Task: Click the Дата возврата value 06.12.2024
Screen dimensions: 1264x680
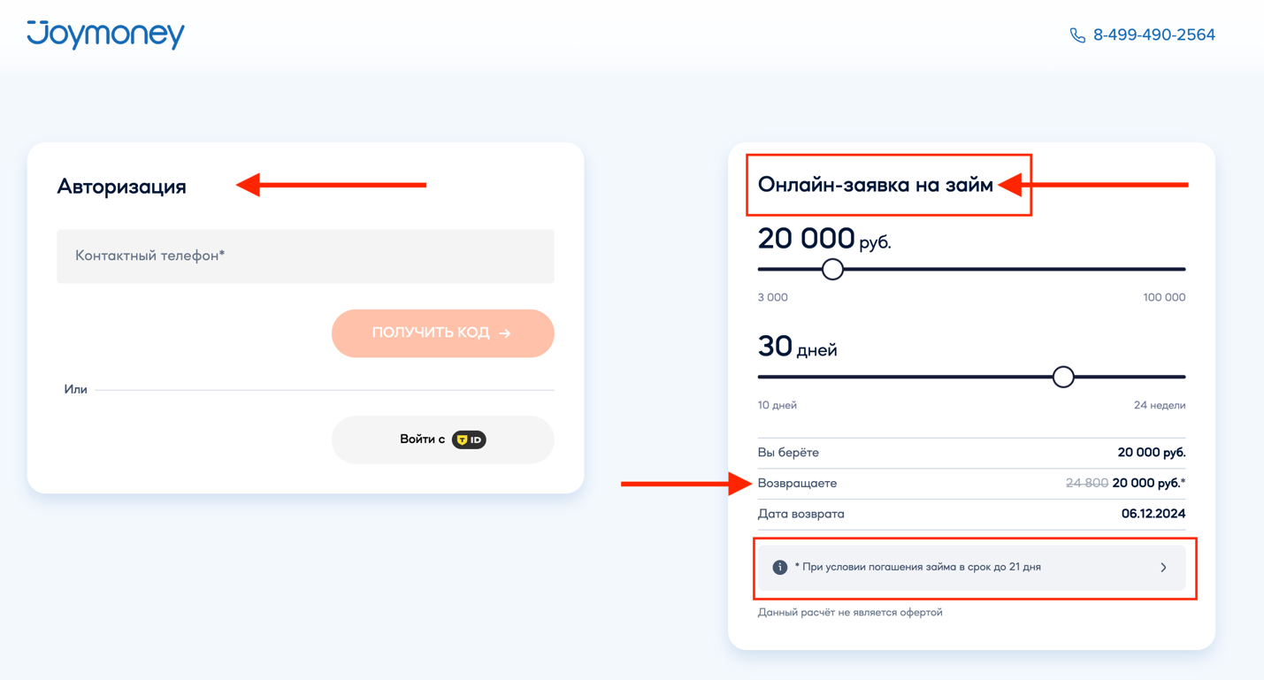Action: tap(1153, 514)
